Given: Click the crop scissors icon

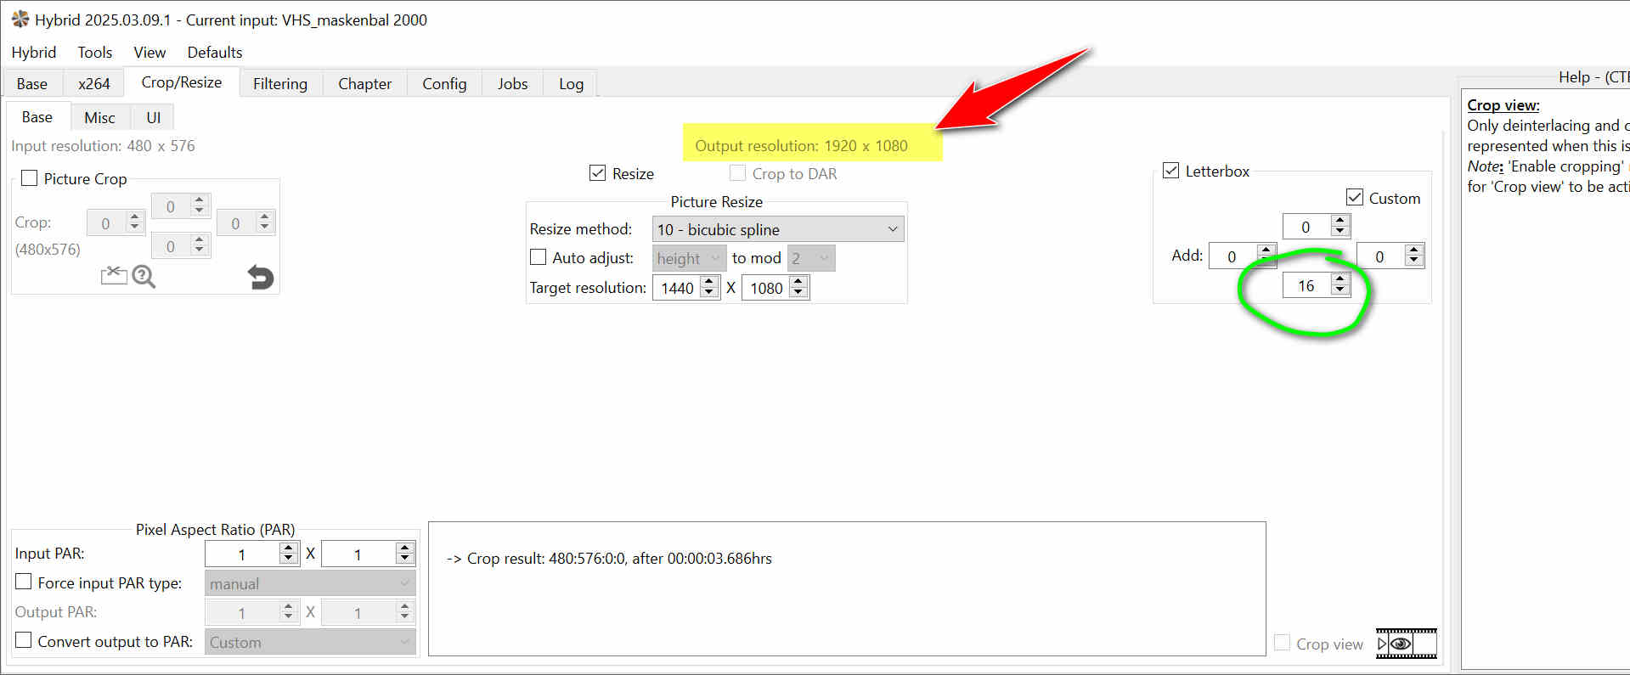Looking at the screenshot, I should [x=113, y=276].
